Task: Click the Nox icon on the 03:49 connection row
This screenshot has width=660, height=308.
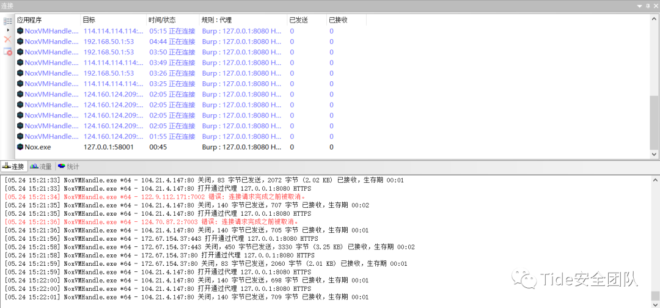Action: [20, 63]
